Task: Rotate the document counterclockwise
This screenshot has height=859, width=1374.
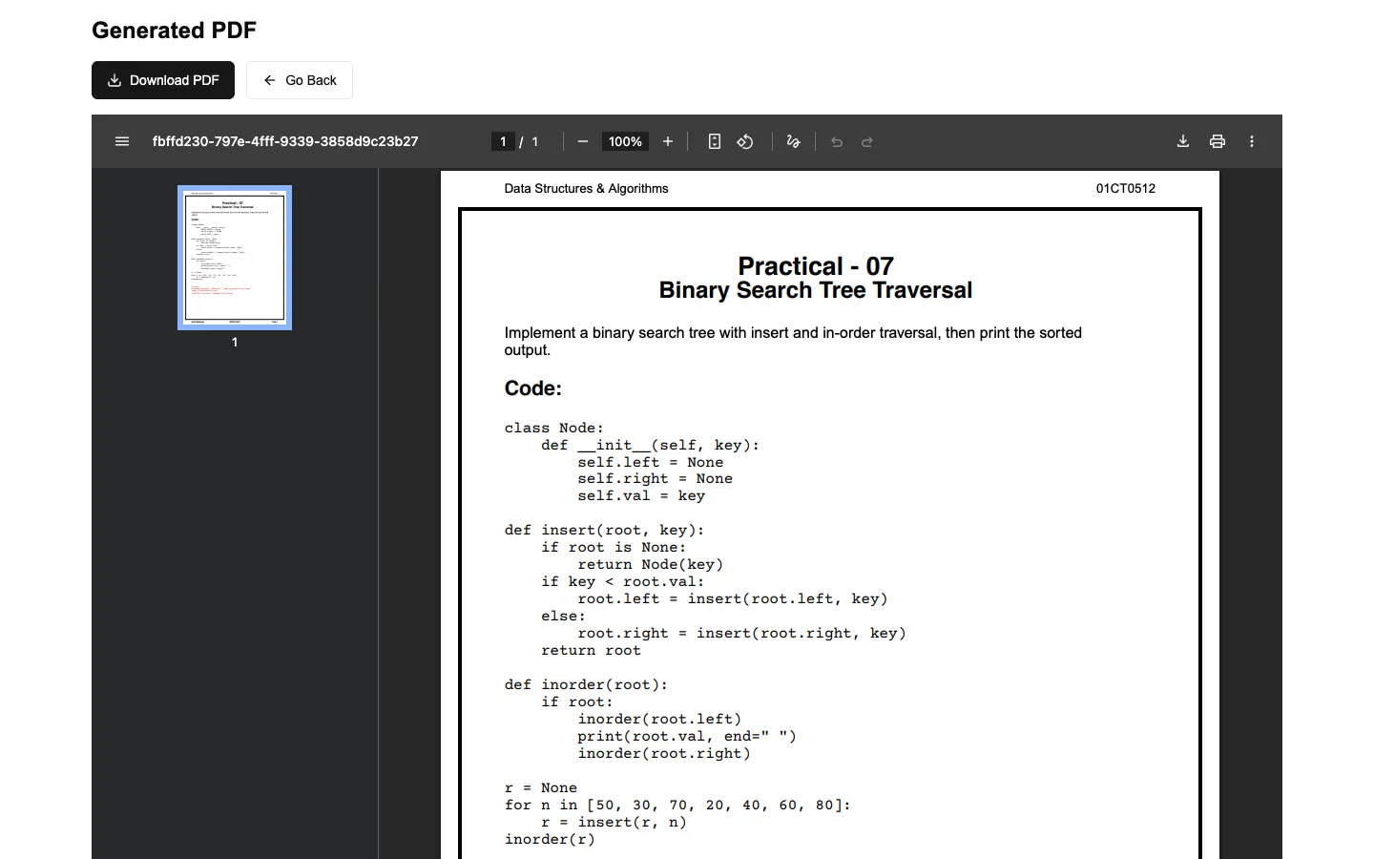Action: (745, 141)
